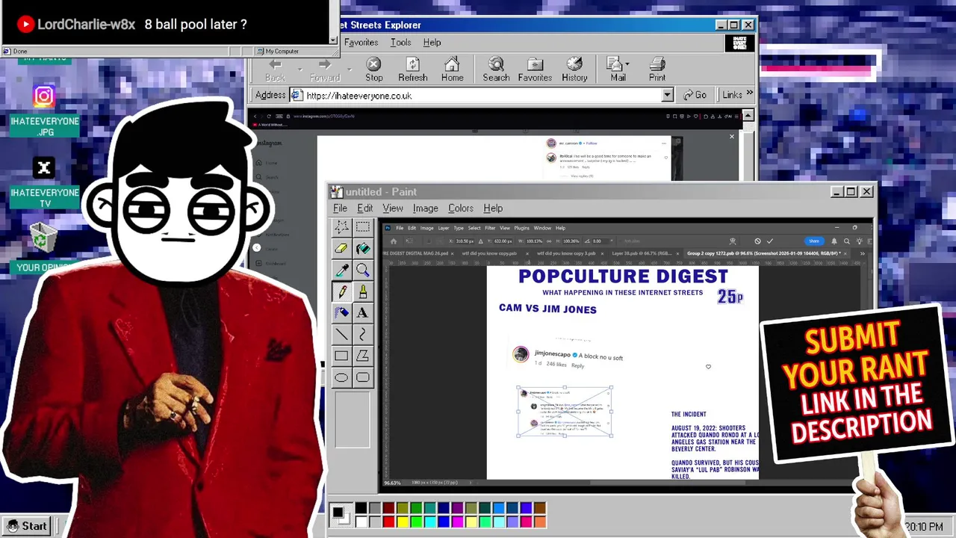Pick the Text tool in Paint
Image resolution: width=956 pixels, height=538 pixels.
(363, 313)
